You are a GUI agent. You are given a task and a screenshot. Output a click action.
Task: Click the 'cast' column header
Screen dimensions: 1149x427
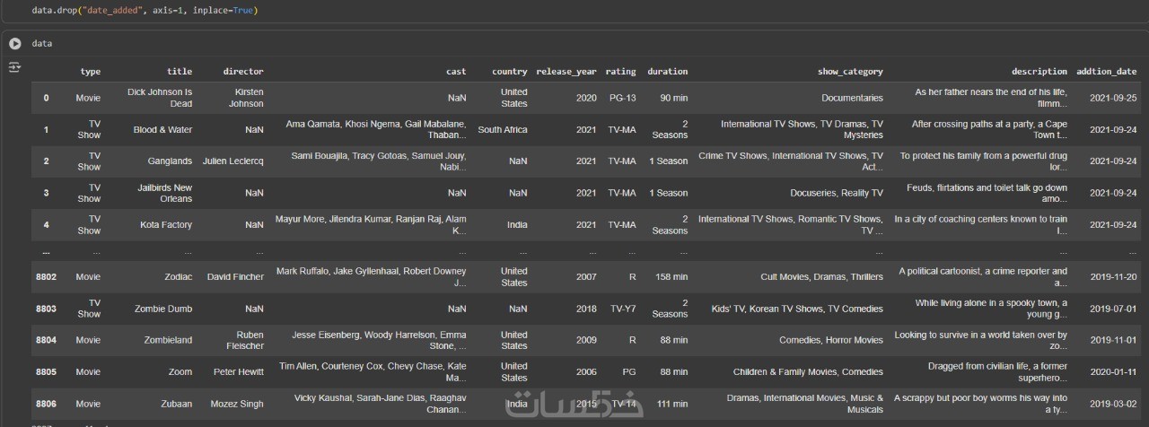click(456, 71)
